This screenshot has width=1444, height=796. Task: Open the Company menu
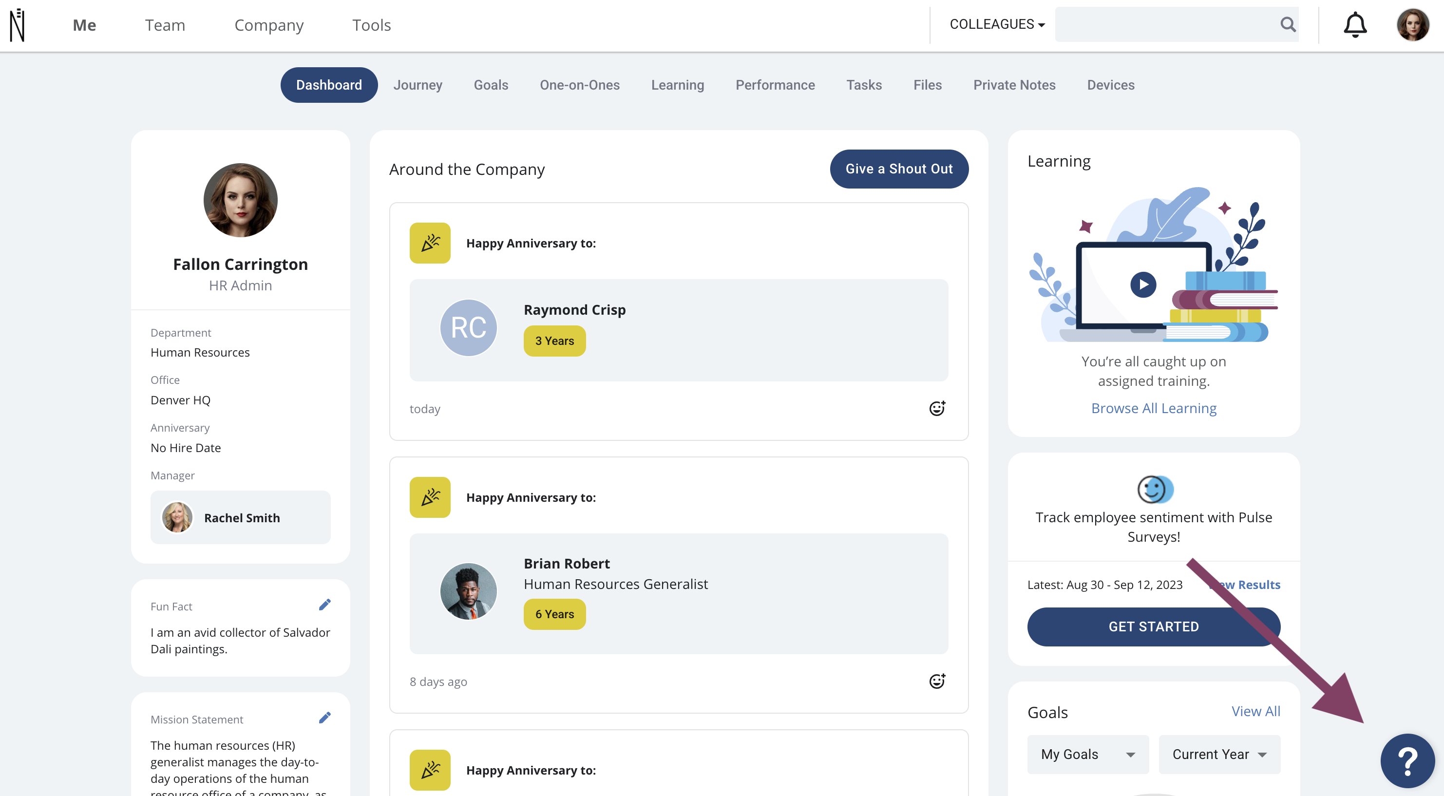269,25
